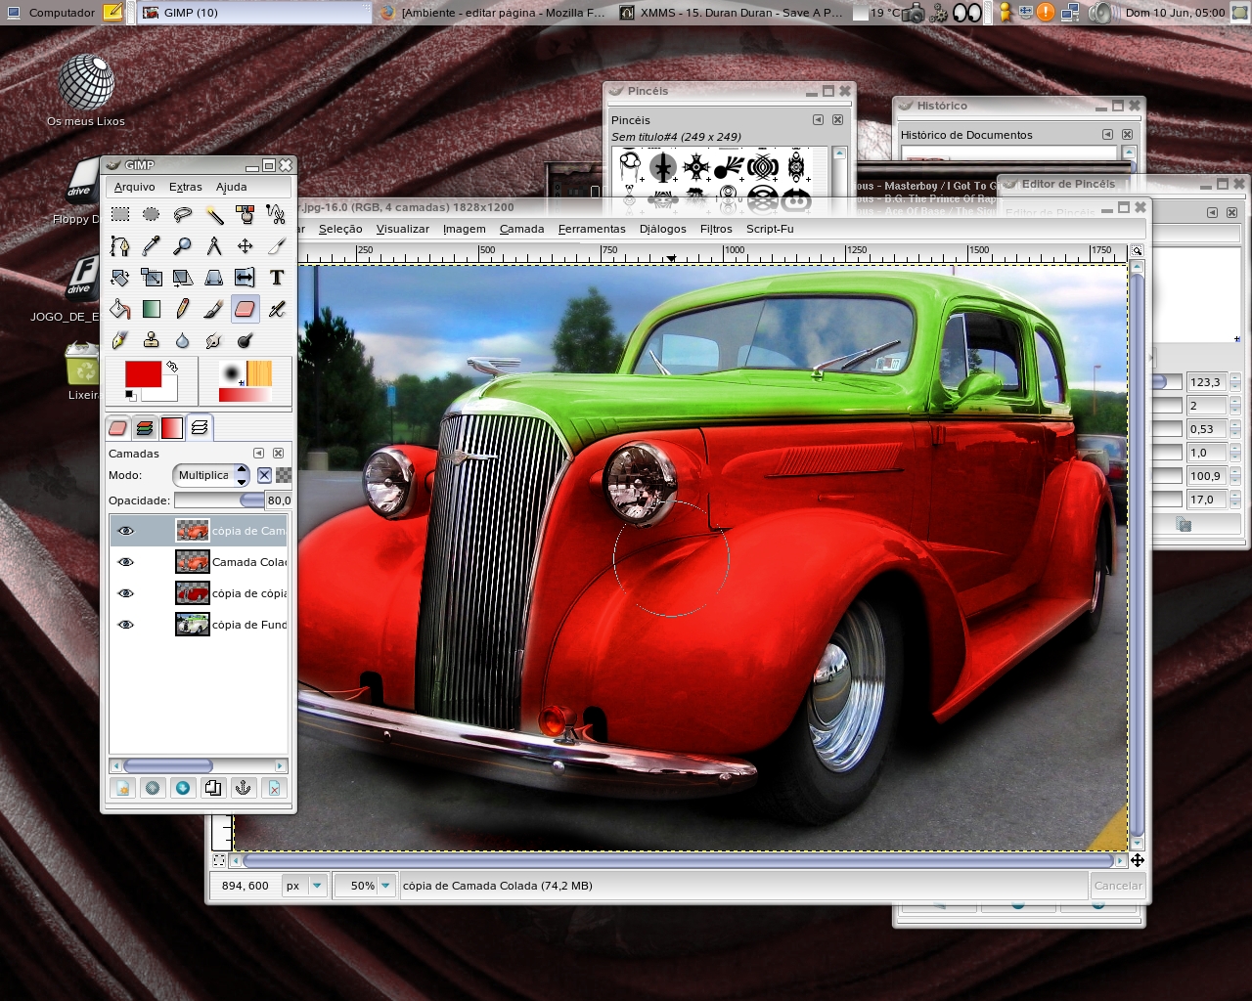The height and width of the screenshot is (1001, 1252).
Task: Open the Camada menu
Action: [521, 229]
